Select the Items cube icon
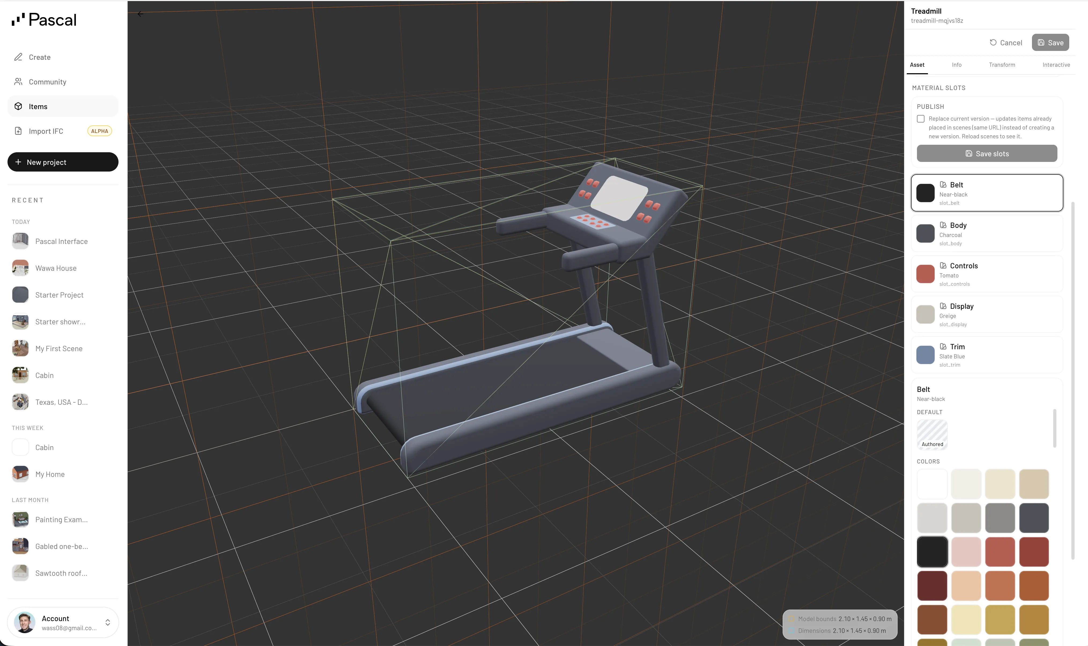The height and width of the screenshot is (646, 1088). [18, 106]
